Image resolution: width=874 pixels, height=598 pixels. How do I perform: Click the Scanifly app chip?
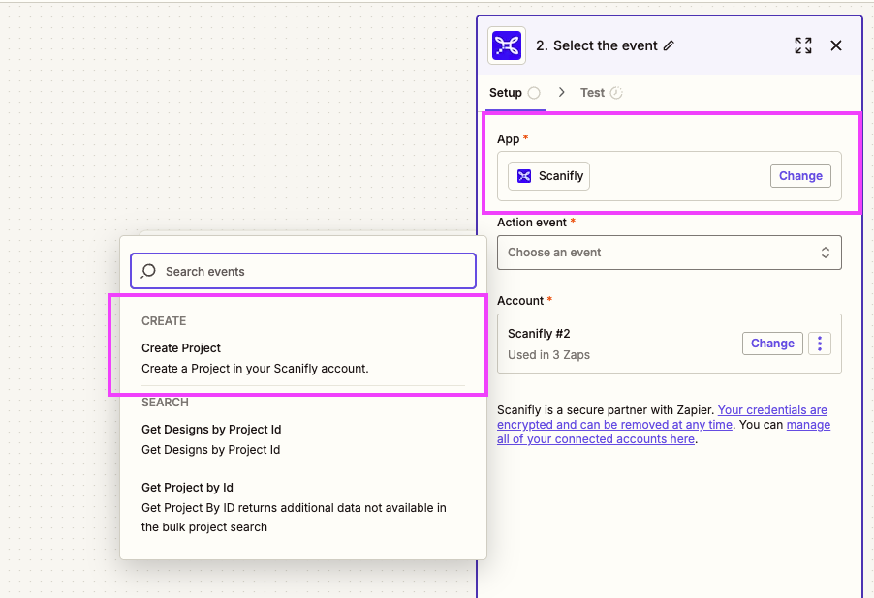coord(548,176)
